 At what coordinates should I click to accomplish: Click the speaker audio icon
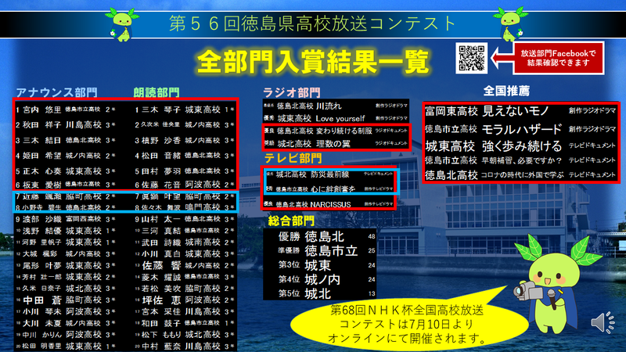pos(603,322)
